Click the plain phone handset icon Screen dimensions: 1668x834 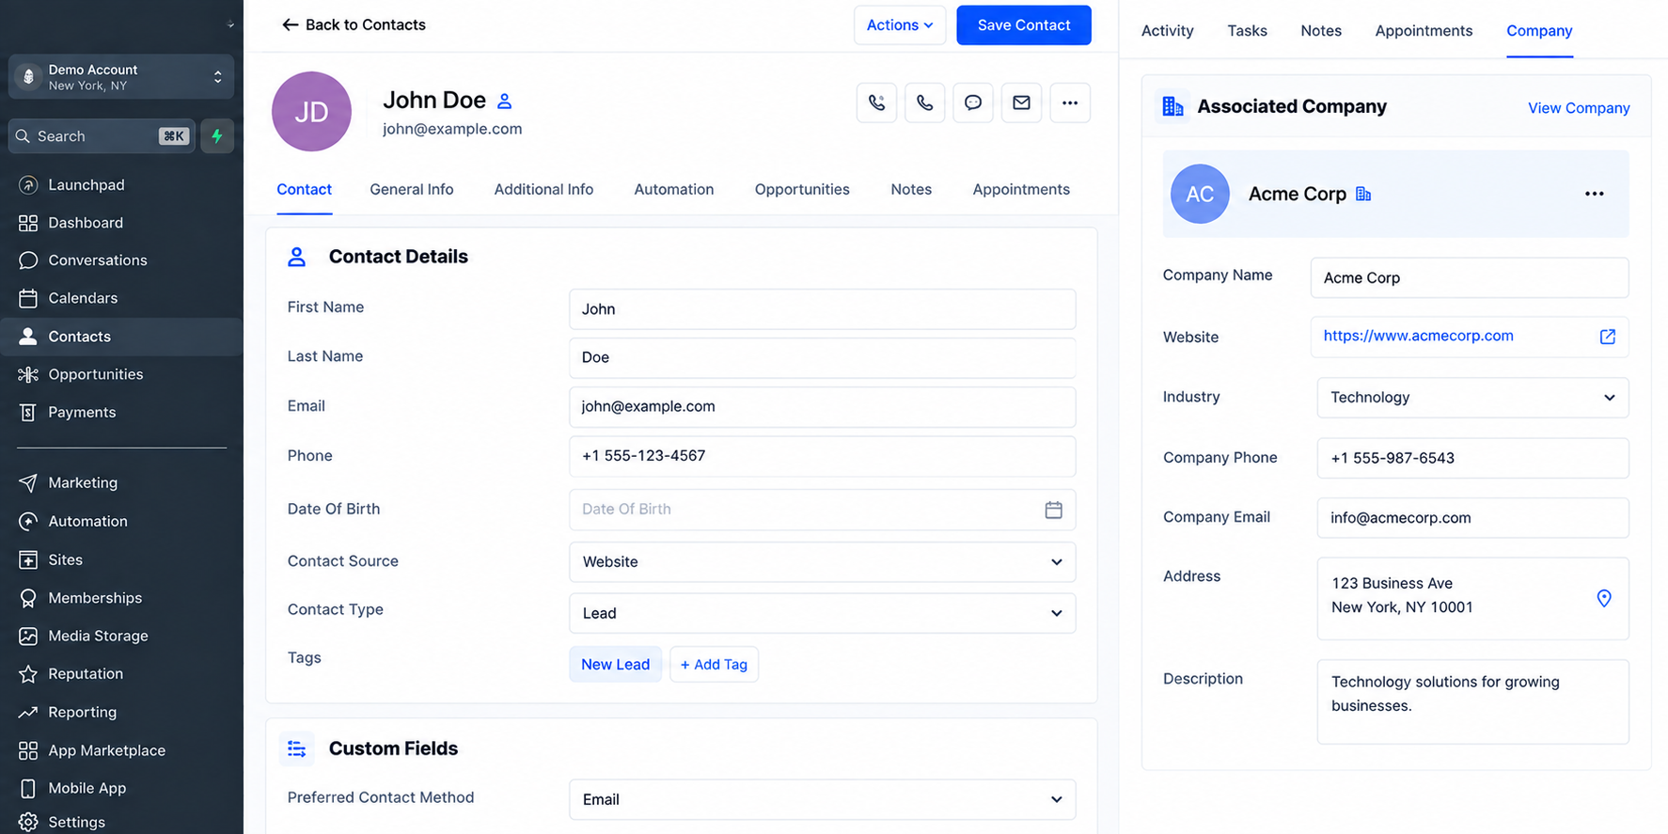[925, 102]
